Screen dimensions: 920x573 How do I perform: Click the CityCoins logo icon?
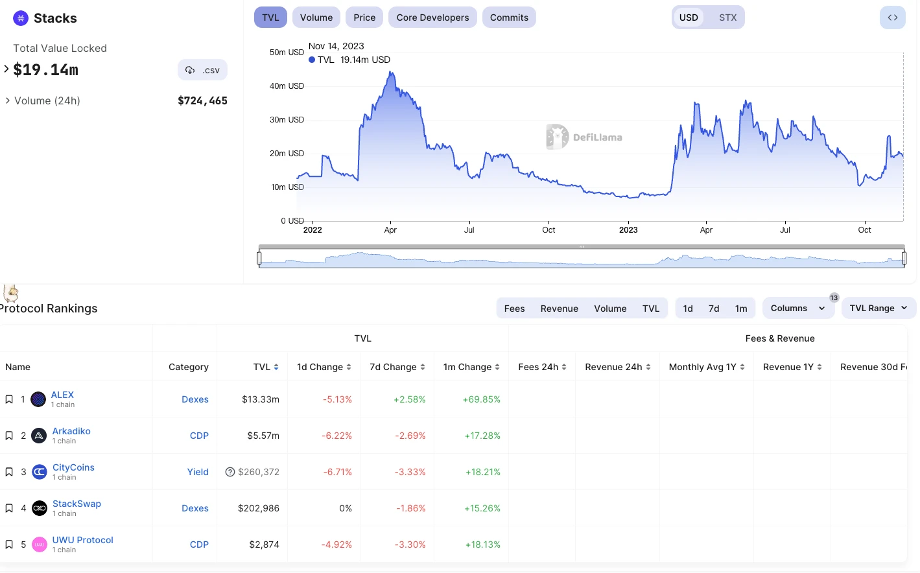click(x=40, y=472)
